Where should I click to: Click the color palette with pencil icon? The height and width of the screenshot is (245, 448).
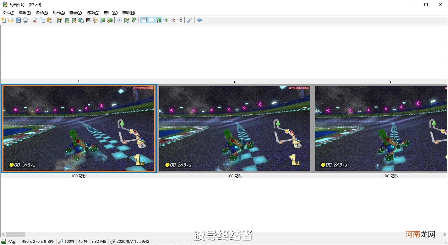click(96, 20)
